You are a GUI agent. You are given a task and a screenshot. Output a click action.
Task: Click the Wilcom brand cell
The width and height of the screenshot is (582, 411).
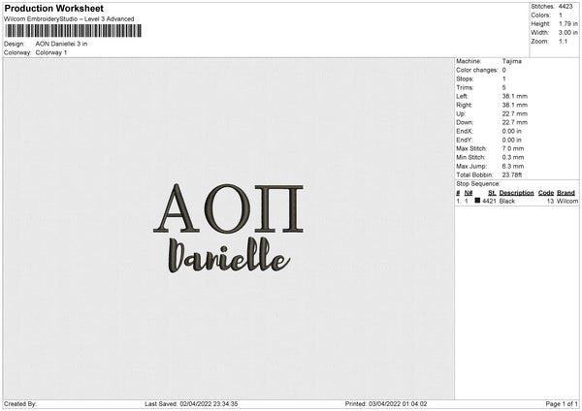point(567,201)
